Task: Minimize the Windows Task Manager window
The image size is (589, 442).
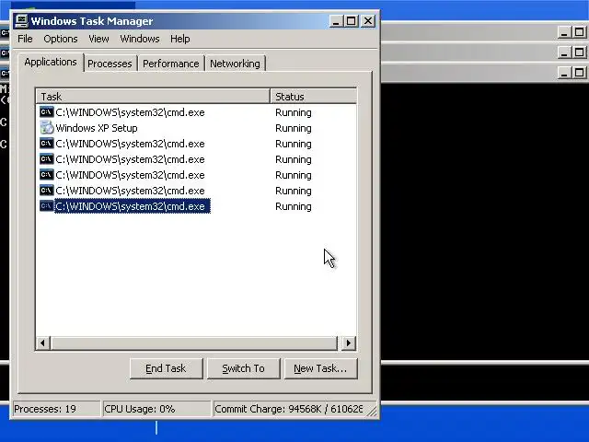Action: click(x=336, y=21)
